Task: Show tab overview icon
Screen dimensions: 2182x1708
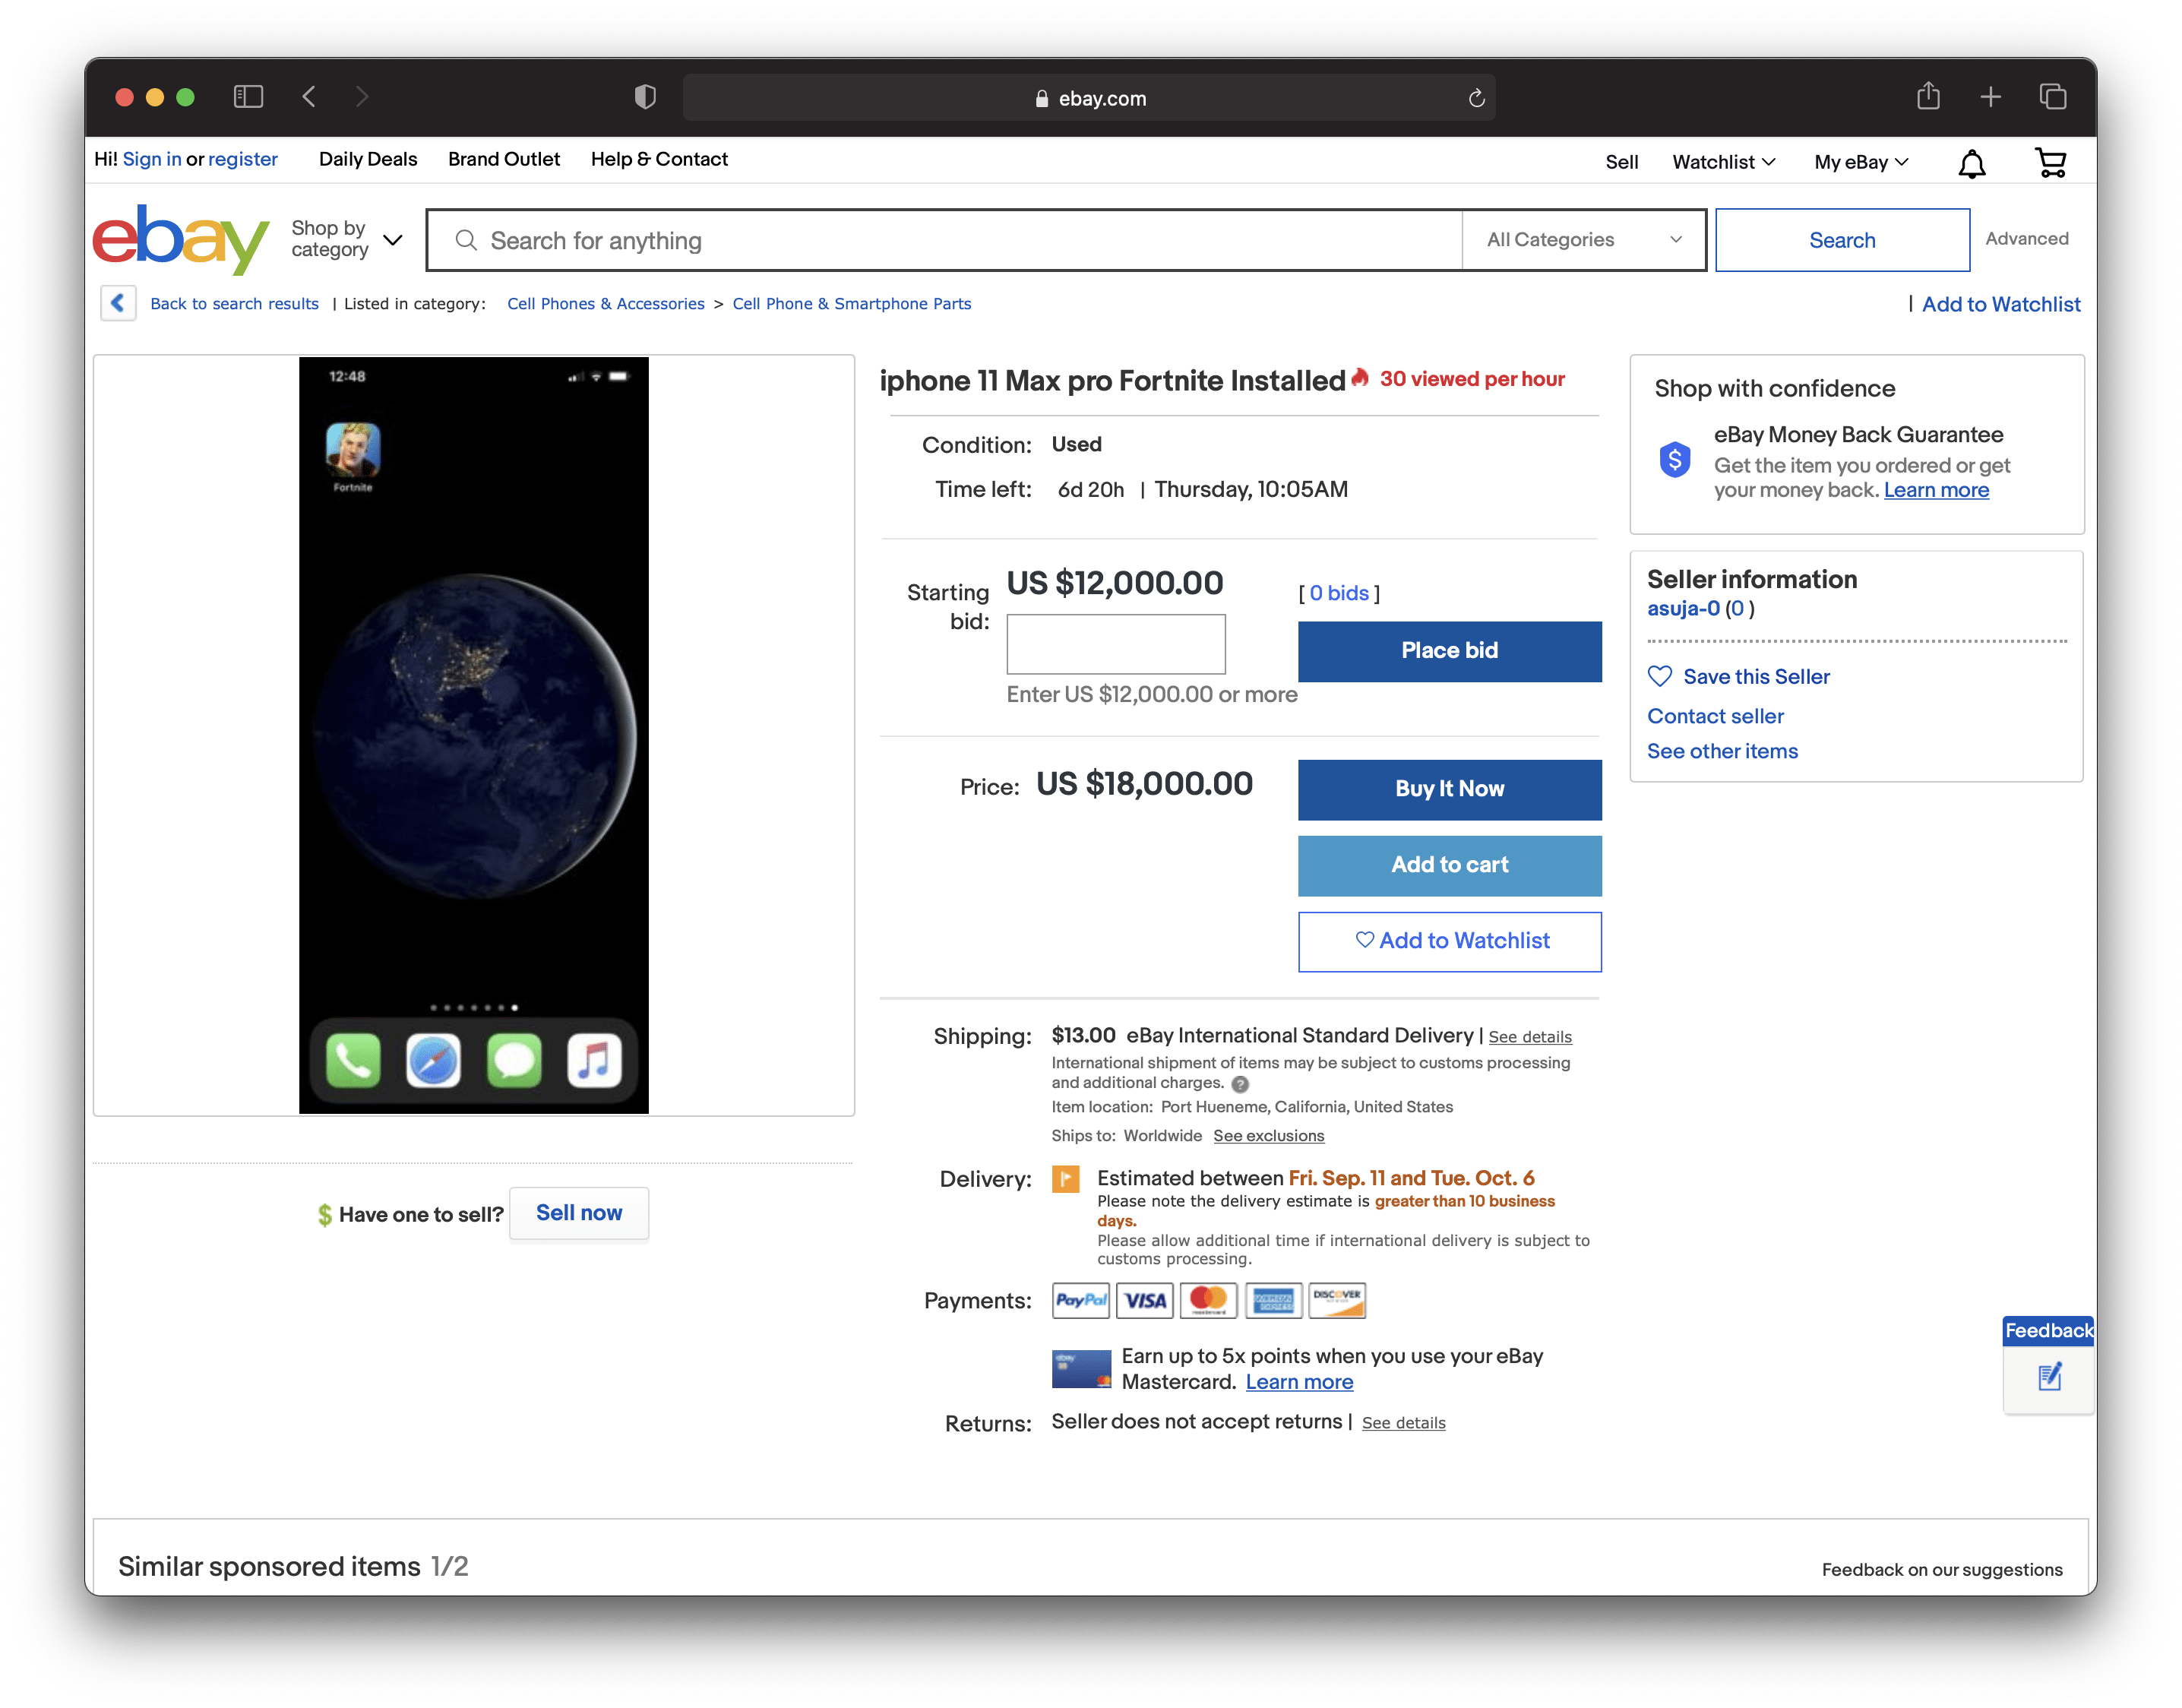Action: coord(2052,97)
